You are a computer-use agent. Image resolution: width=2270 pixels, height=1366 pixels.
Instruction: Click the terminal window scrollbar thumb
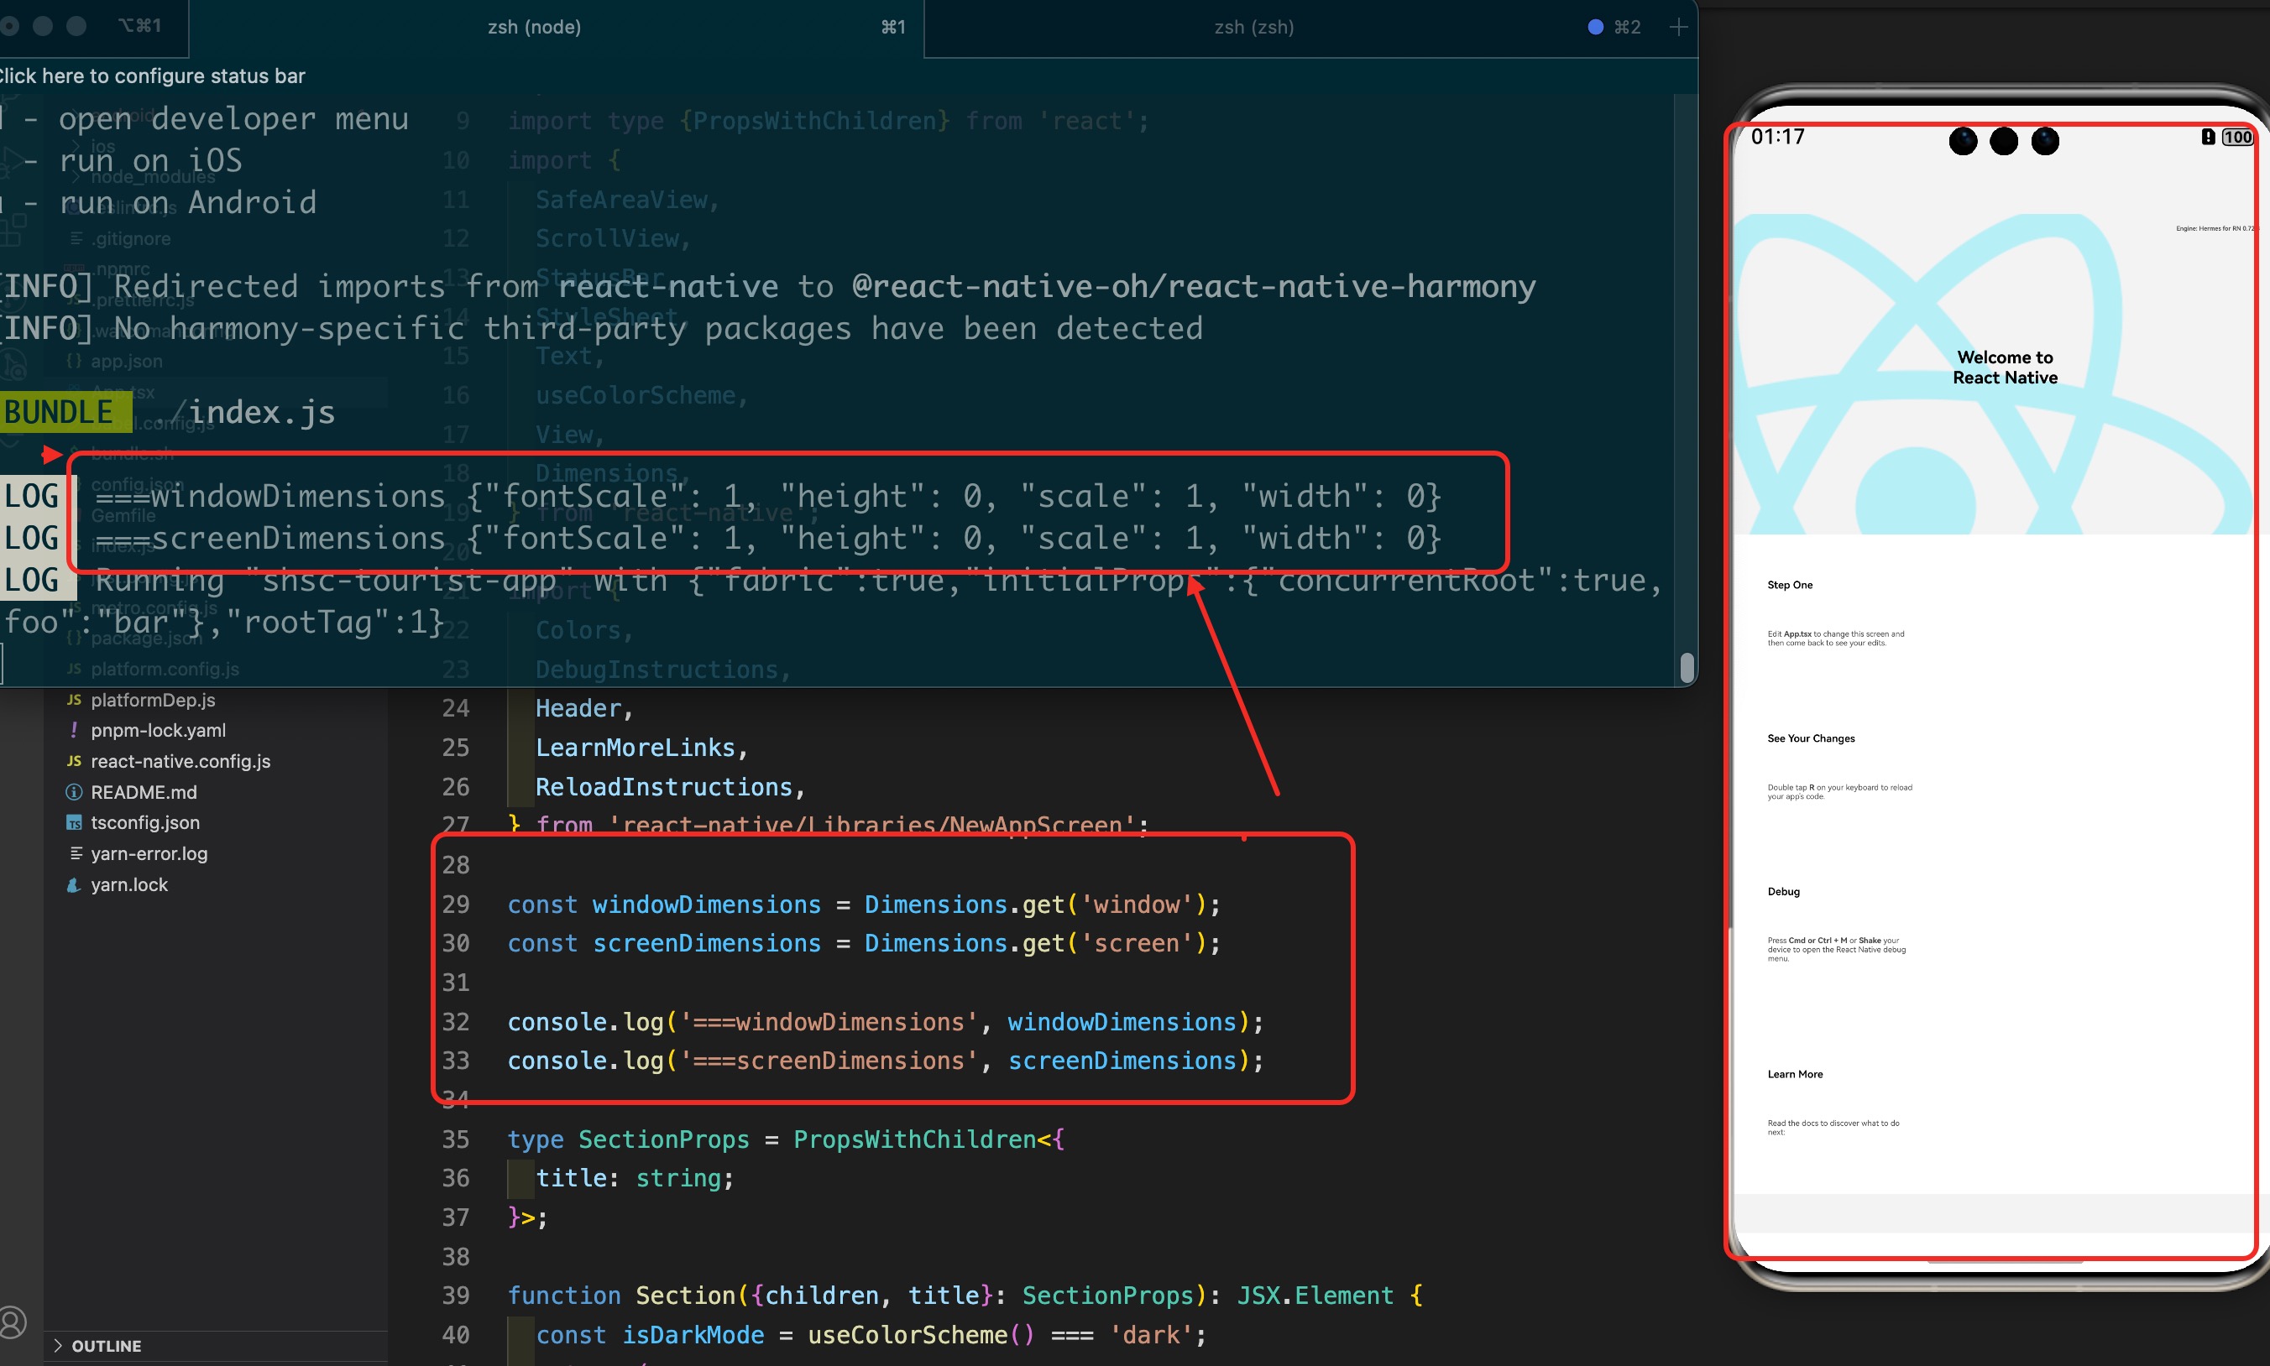point(1687,666)
